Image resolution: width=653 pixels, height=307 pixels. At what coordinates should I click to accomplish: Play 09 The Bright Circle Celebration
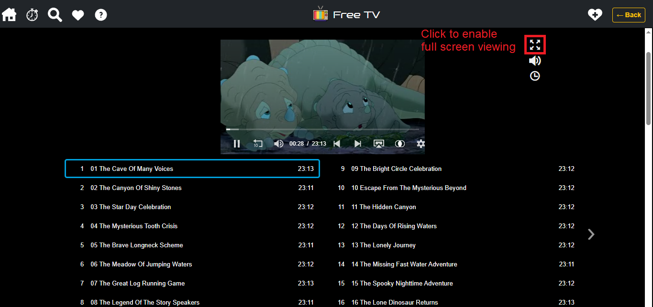[453, 169]
